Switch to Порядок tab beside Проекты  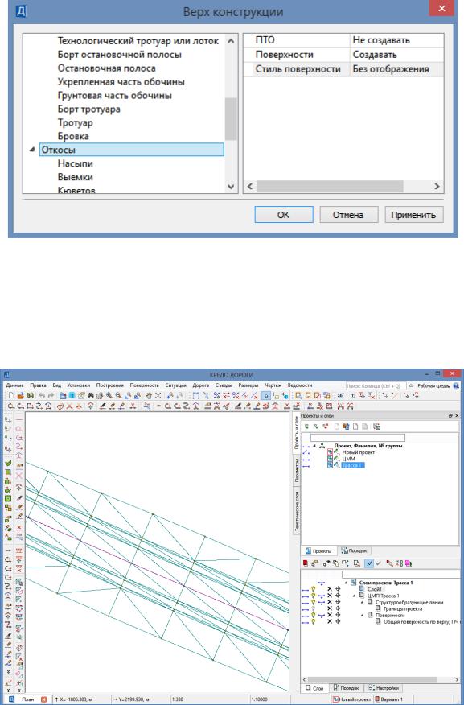354,550
